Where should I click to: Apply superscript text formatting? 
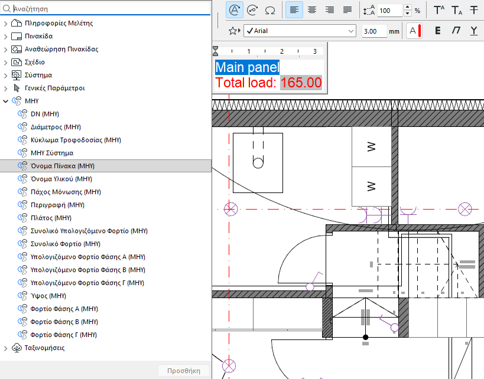point(439,10)
